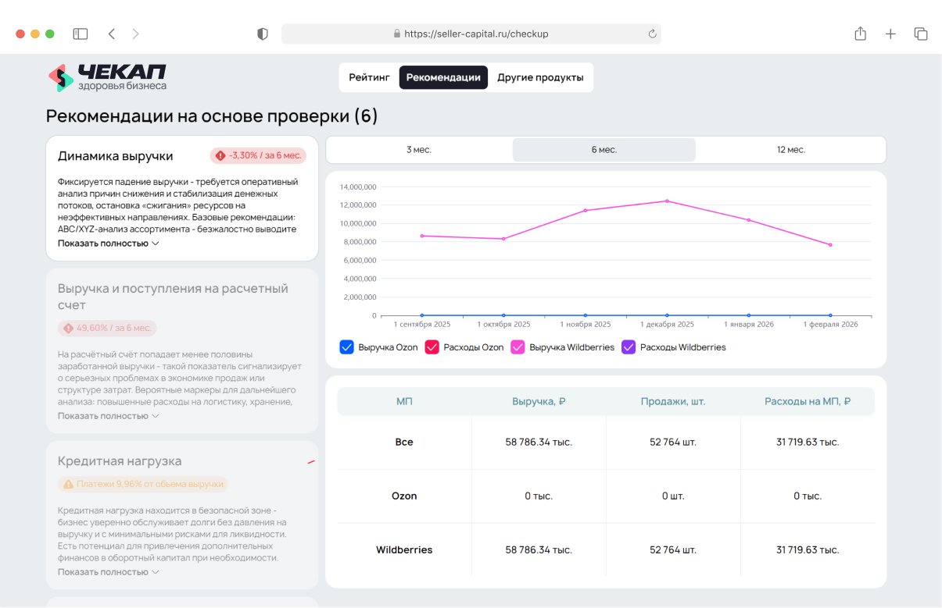This screenshot has width=942, height=608.
Task: Toggle the Расходы Ozon checkbox
Action: tap(432, 347)
